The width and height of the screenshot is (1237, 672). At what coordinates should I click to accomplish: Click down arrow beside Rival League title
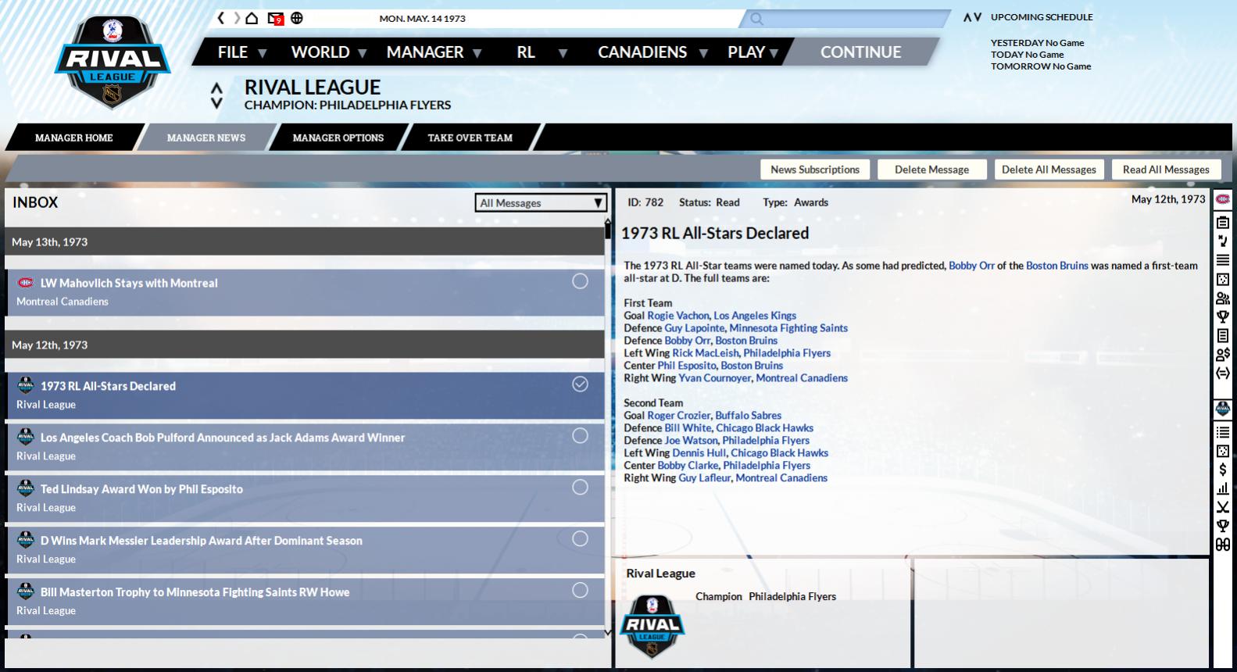point(217,103)
